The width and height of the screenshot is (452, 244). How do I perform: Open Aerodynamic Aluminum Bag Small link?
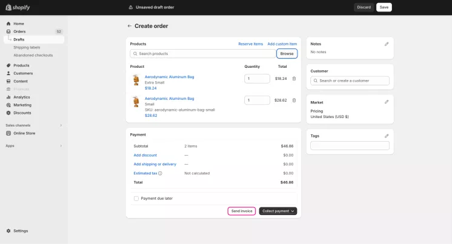[x=169, y=99]
